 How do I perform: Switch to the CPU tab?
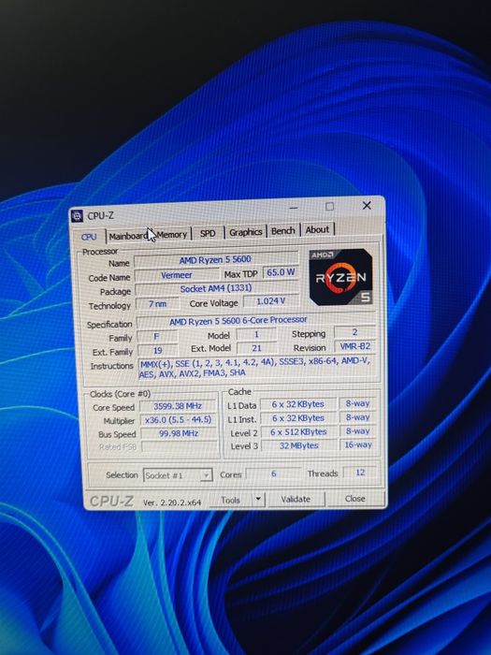coord(89,237)
